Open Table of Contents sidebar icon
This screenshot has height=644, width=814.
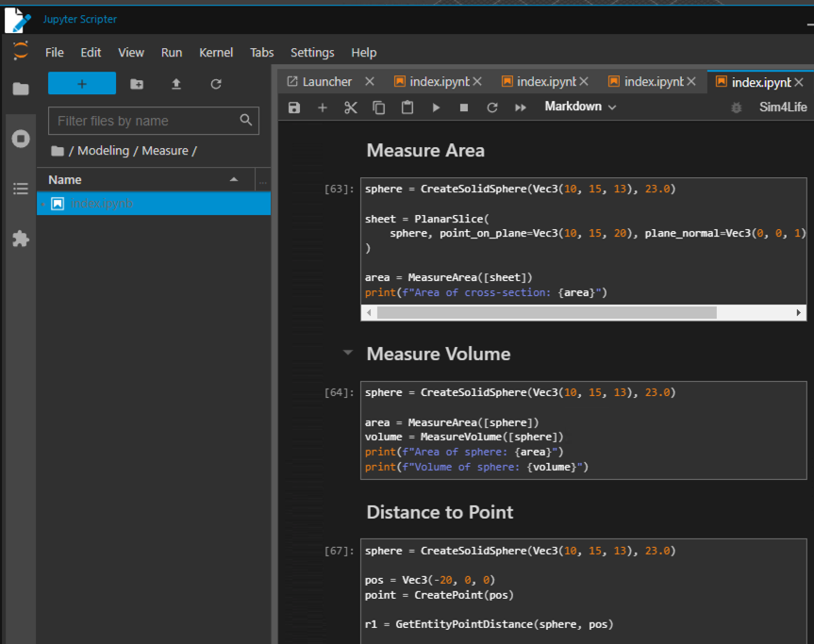[21, 189]
